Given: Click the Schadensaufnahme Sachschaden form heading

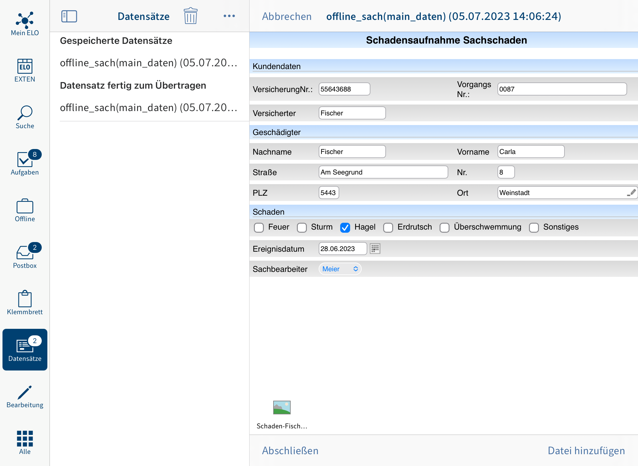Looking at the screenshot, I should click(446, 40).
